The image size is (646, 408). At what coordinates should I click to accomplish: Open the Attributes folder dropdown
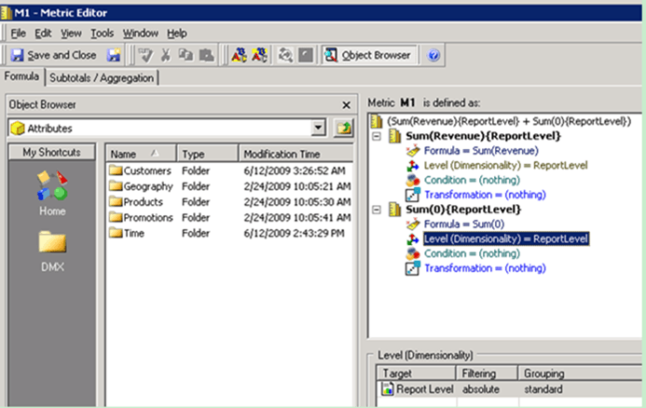[318, 128]
